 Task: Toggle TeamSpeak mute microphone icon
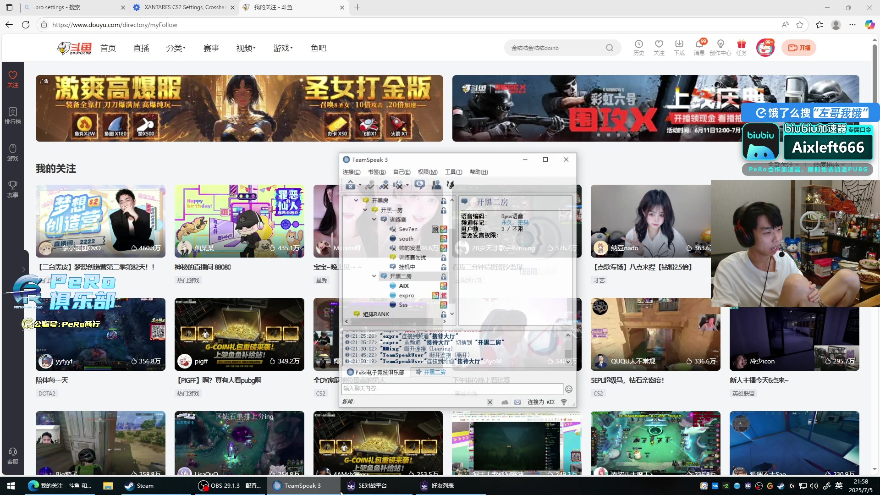pyautogui.click(x=384, y=185)
